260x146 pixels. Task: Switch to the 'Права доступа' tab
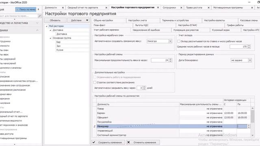(x=194, y=8)
